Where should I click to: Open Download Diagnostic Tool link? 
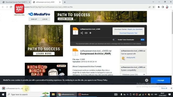point(128,33)
